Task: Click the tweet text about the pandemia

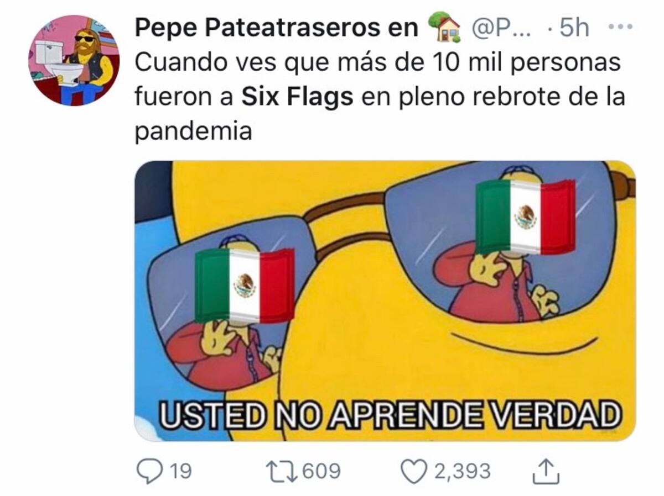Action: pos(380,98)
